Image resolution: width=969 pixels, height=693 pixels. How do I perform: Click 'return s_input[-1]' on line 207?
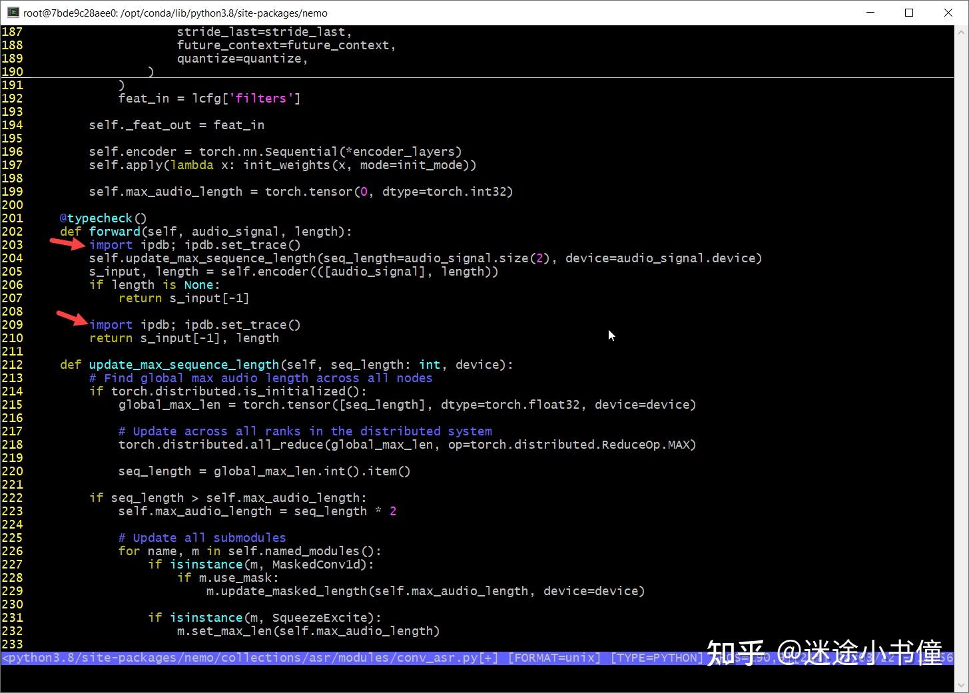[184, 298]
